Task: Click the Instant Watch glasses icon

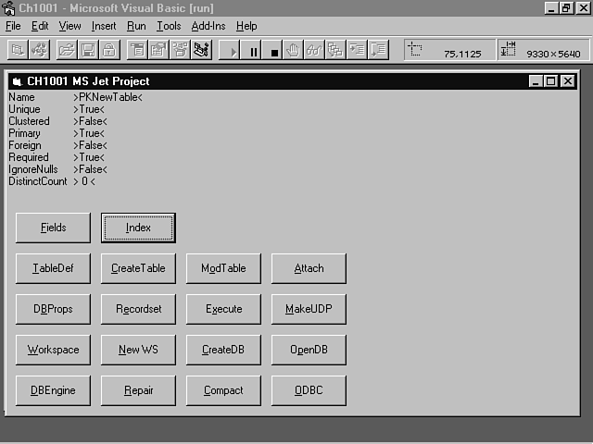Action: click(314, 50)
